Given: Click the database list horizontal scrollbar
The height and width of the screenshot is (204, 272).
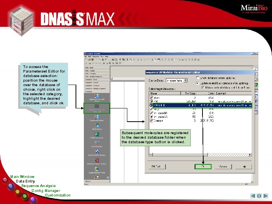Looking at the screenshot, I should (200, 155).
